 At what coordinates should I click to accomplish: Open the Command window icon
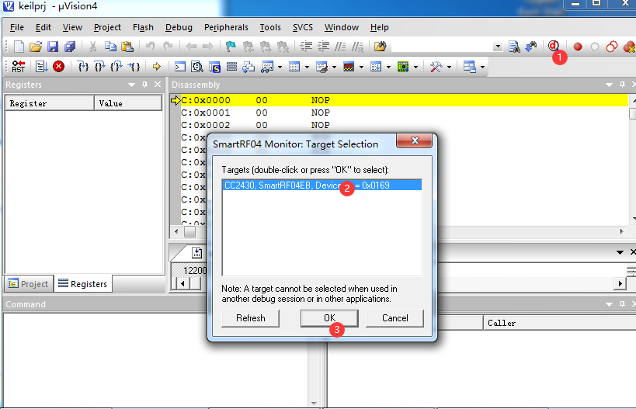[179, 67]
